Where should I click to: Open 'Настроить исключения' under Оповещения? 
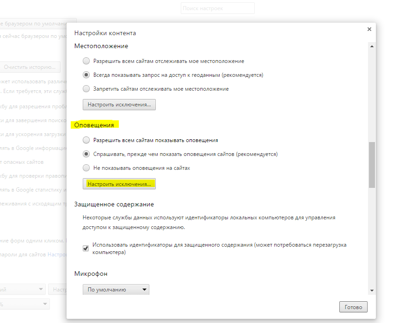pos(119,184)
